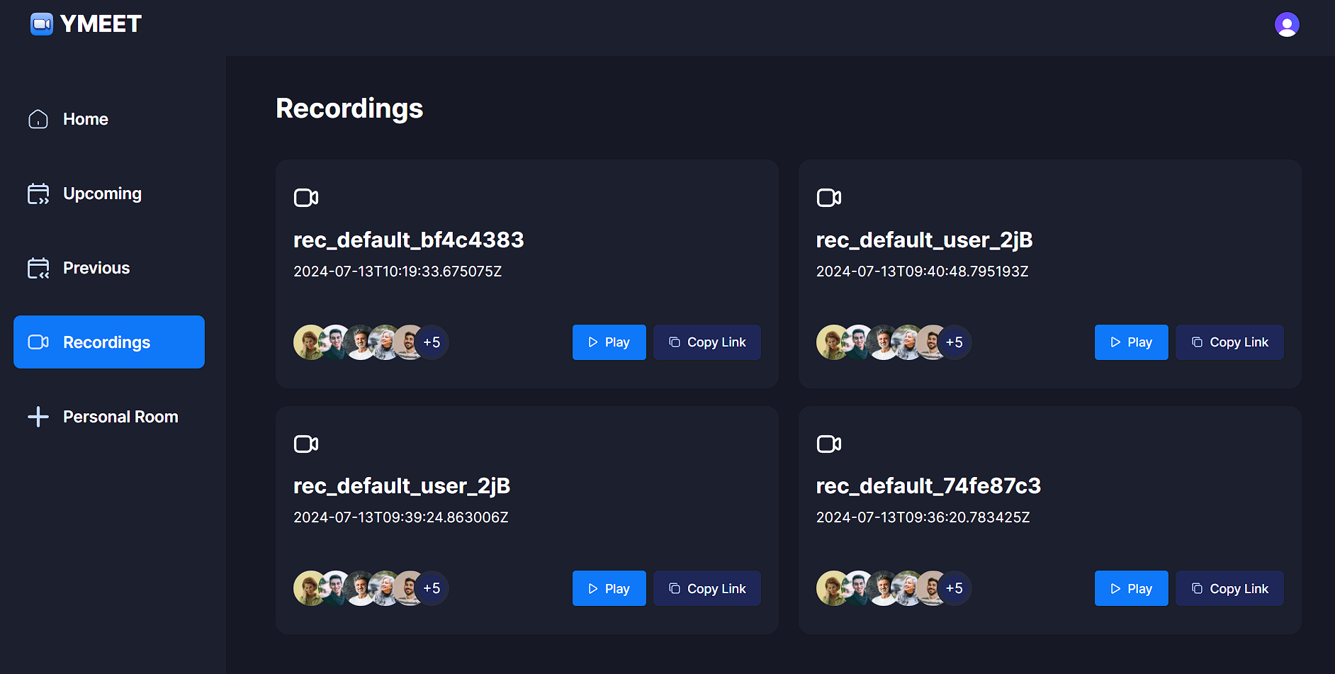Select the Recordings sidebar item
This screenshot has height=674, width=1335.
[109, 342]
